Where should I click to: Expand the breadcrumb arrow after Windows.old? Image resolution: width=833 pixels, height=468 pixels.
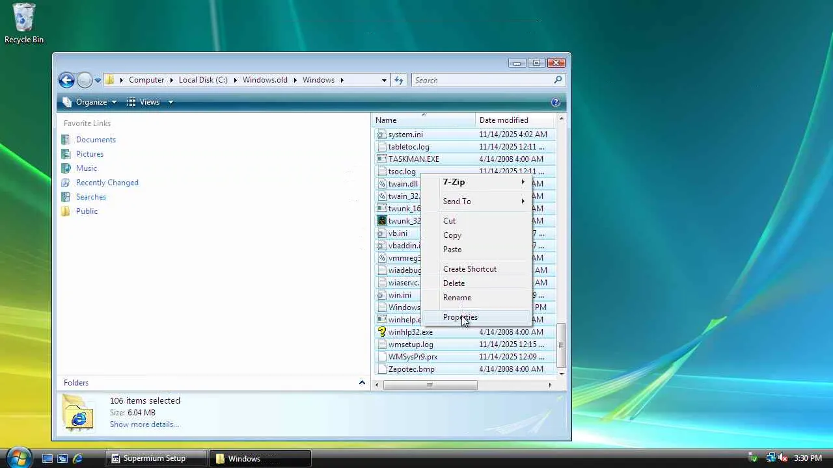295,80
